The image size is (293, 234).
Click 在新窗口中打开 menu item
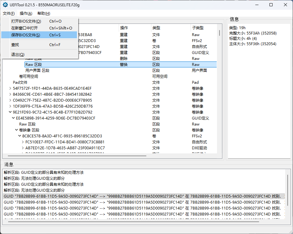24,28
